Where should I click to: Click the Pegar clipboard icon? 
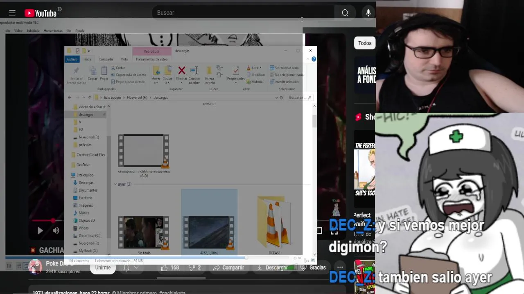[104, 71]
